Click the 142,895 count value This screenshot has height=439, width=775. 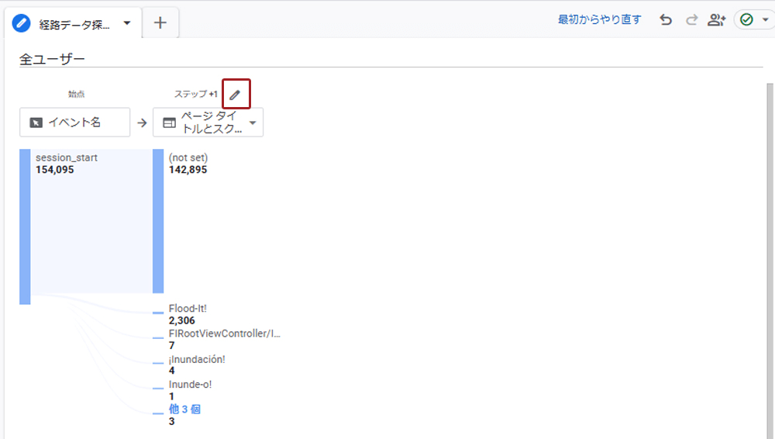click(188, 170)
